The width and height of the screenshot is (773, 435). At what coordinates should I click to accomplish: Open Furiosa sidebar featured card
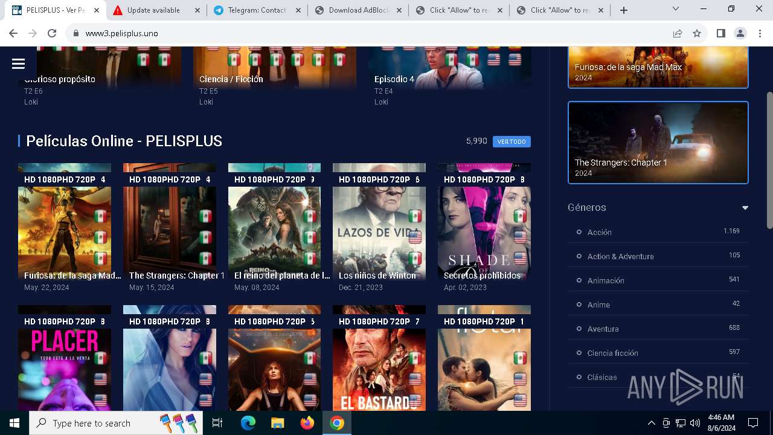[x=658, y=66]
